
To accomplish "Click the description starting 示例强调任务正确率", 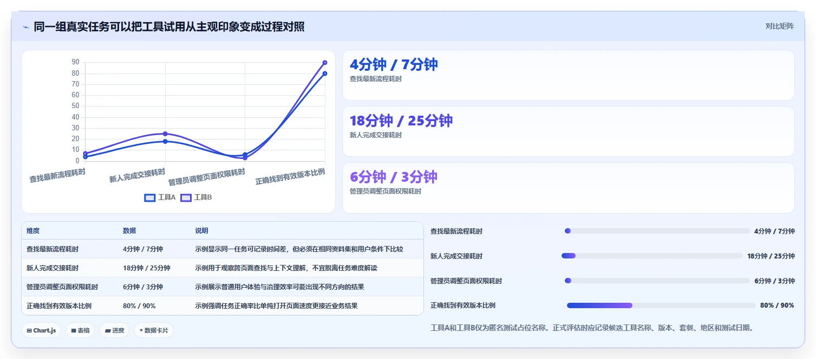I will tap(276, 305).
